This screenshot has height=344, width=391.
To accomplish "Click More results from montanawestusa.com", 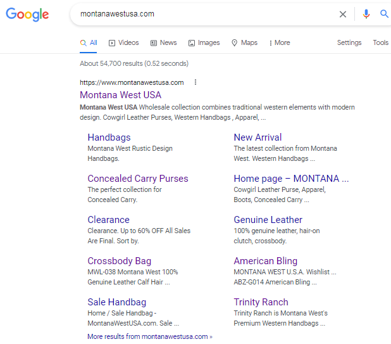I will [x=150, y=336].
